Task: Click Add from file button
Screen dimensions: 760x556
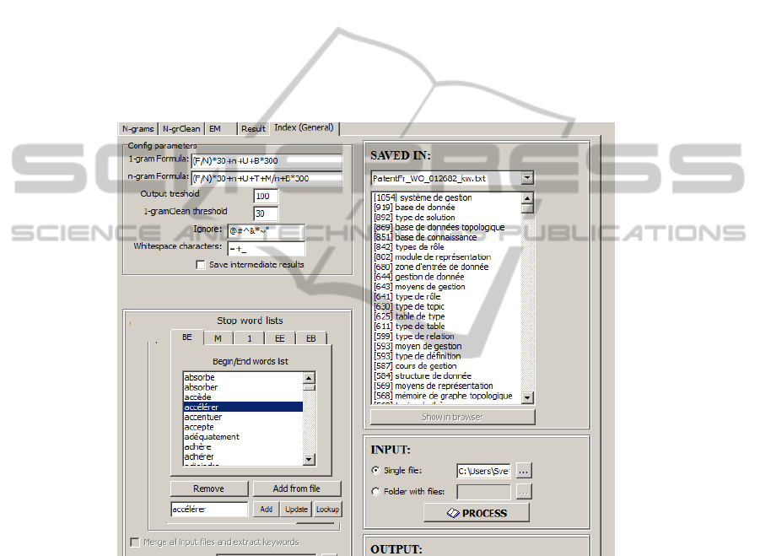Action: pos(296,489)
